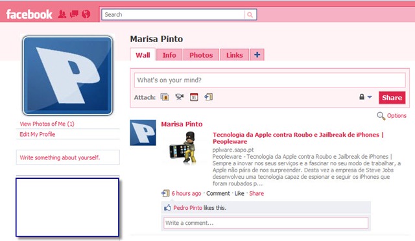Attach a photo using the photo icon
Image resolution: width=415 pixels, height=241 pixels.
click(165, 97)
